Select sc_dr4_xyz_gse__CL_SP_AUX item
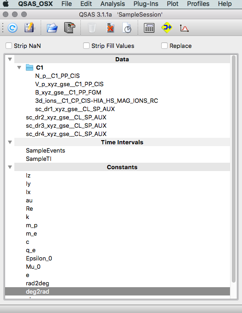 point(66,134)
